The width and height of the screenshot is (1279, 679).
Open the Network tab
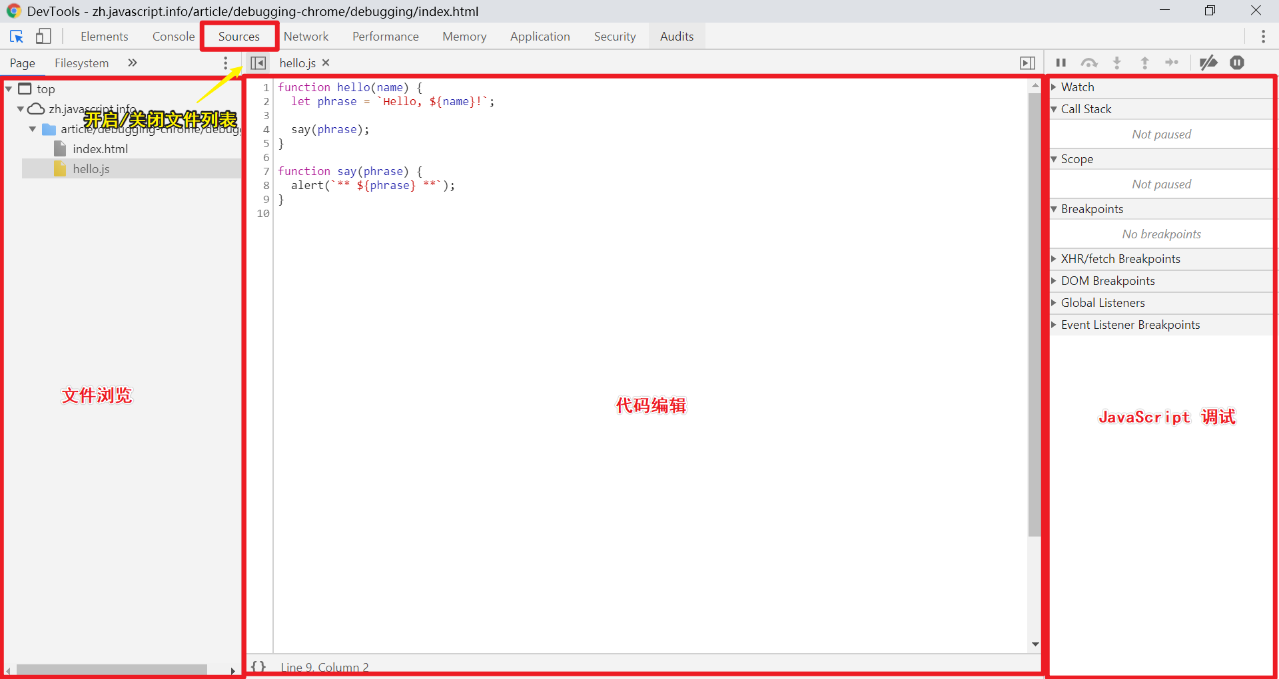point(306,37)
